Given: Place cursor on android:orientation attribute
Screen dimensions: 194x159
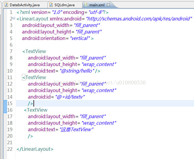Looking at the screenshot, I should [44, 38].
